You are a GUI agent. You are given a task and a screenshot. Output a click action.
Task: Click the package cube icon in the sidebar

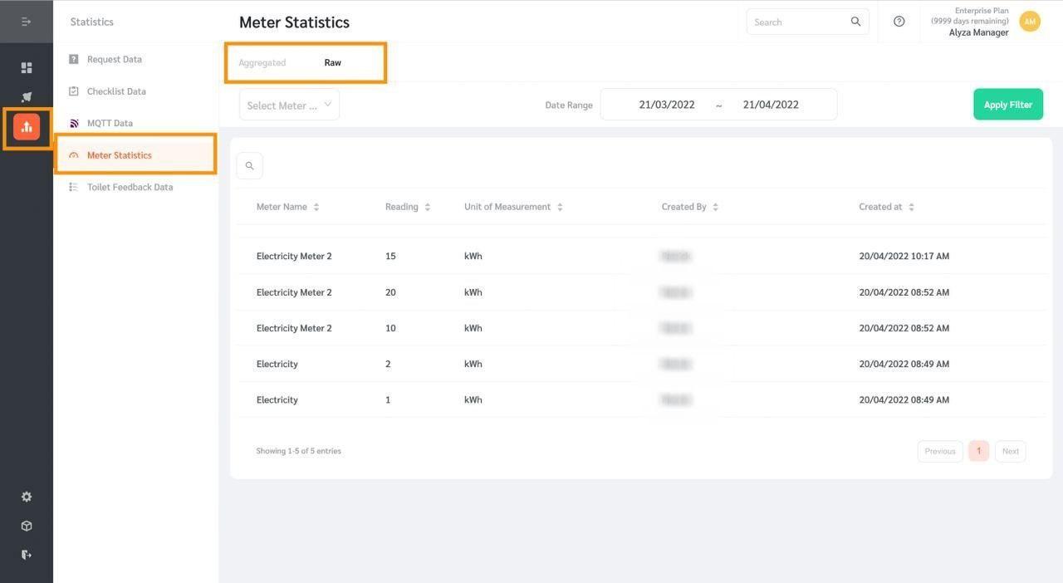[26, 525]
